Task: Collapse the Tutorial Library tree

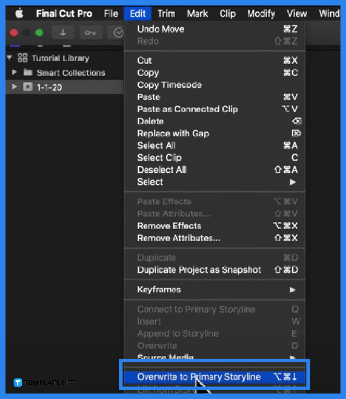Action: click(9, 58)
